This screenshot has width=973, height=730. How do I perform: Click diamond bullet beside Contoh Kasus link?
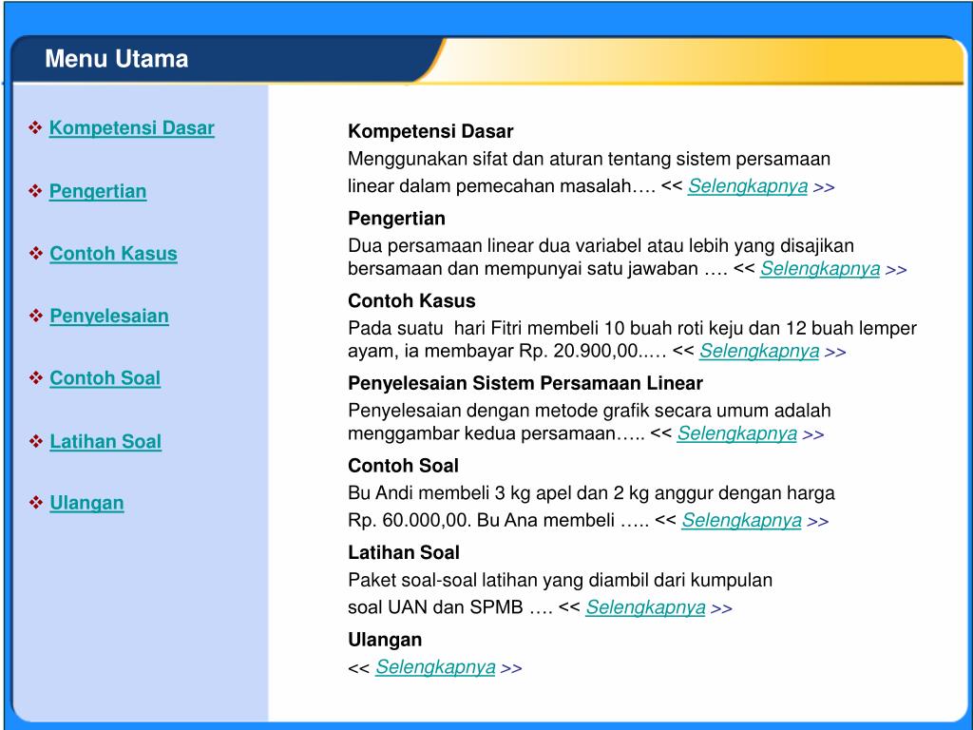(35, 253)
